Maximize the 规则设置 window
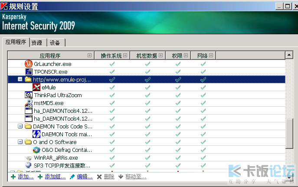 point(288,6)
